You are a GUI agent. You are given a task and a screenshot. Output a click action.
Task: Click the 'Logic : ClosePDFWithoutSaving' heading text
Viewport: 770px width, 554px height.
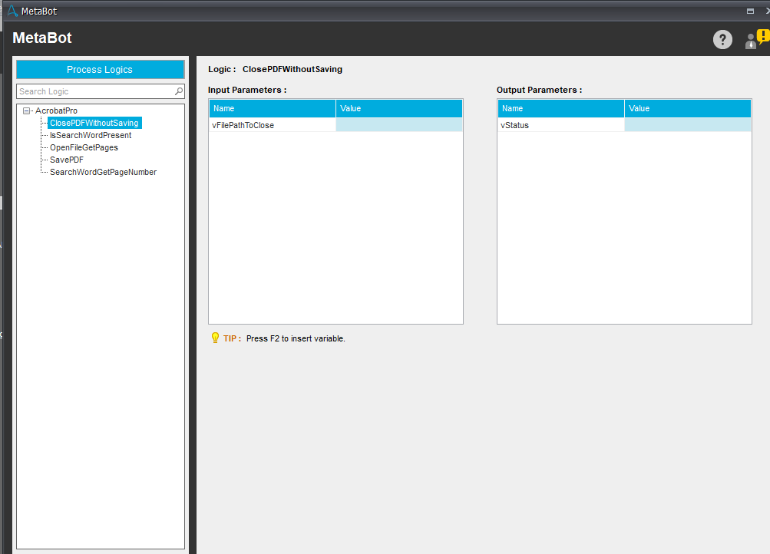click(x=275, y=69)
